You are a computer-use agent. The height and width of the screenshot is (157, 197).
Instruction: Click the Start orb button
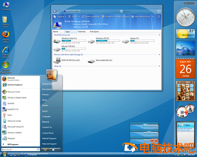[x=5, y=154]
